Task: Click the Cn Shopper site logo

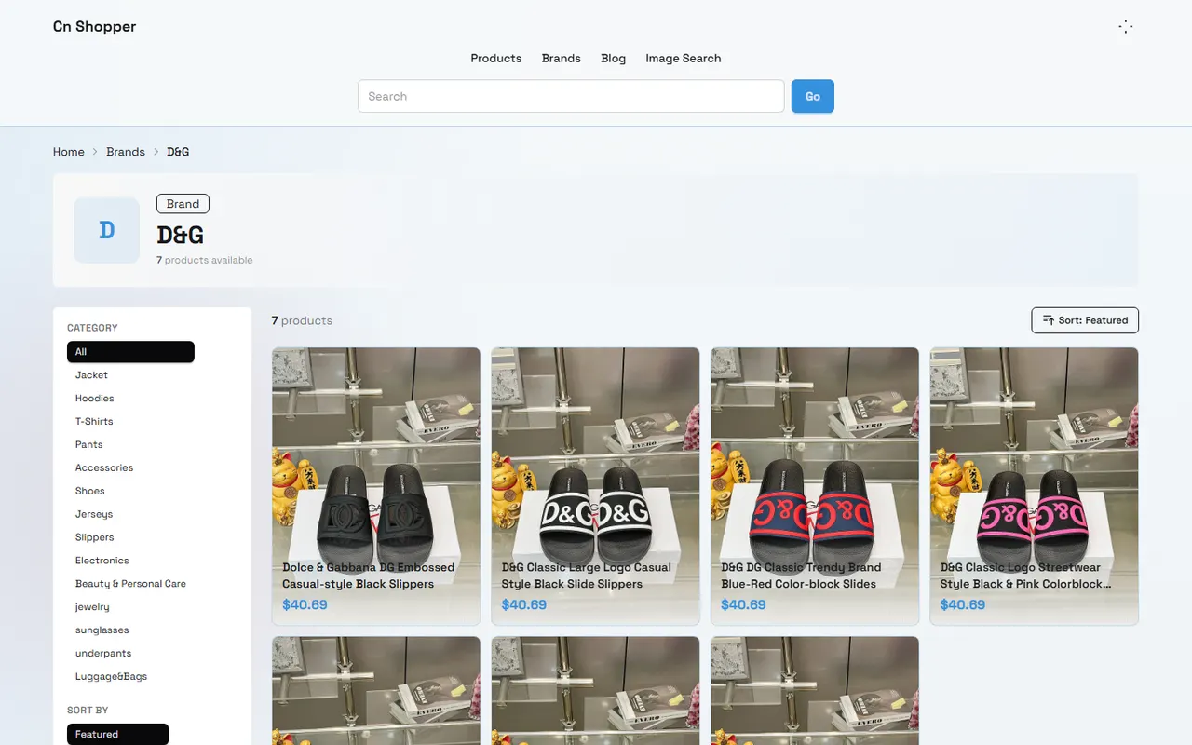Action: pyautogui.click(x=95, y=27)
